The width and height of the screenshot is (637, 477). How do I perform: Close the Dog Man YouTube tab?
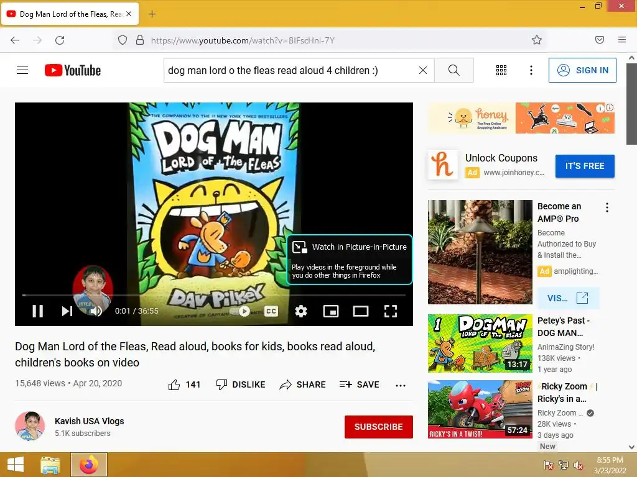tap(129, 14)
